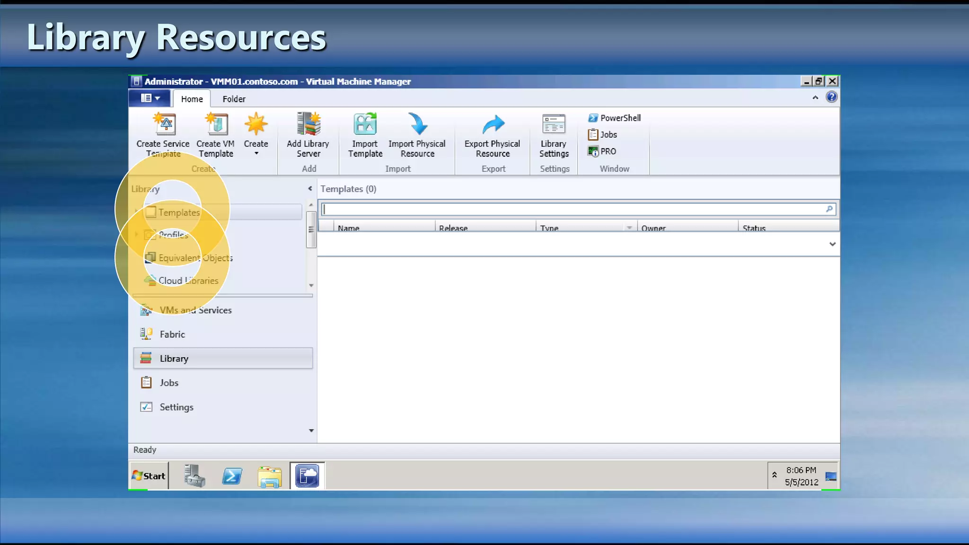
Task: Click the tree scroll up arrow
Action: 311,204
